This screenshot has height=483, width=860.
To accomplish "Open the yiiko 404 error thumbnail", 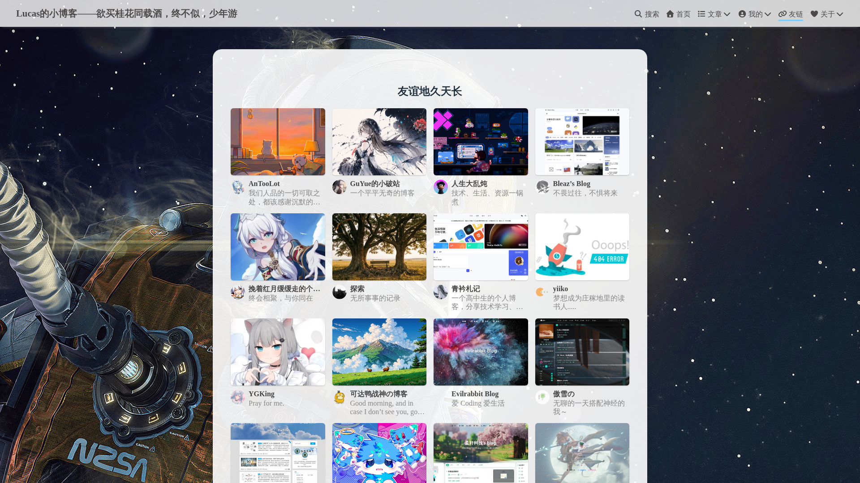I will click(x=582, y=247).
